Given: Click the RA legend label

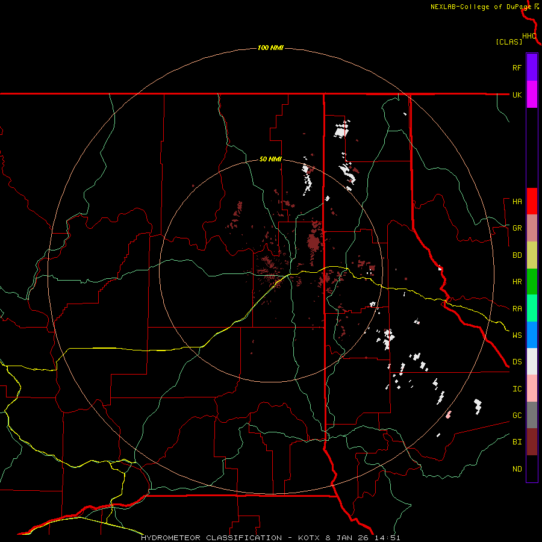Looking at the screenshot, I should (517, 309).
